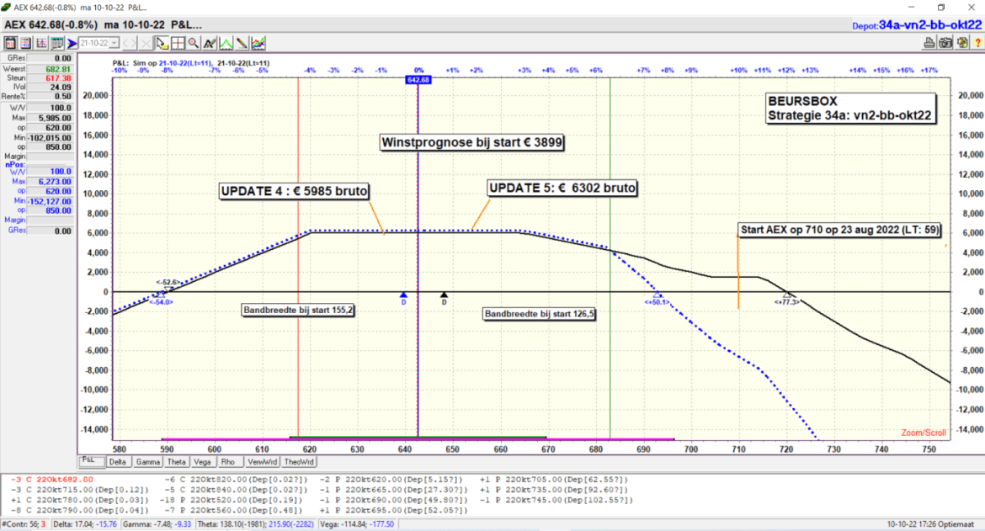Select the text annotation tool
985x531 pixels.
(210, 43)
